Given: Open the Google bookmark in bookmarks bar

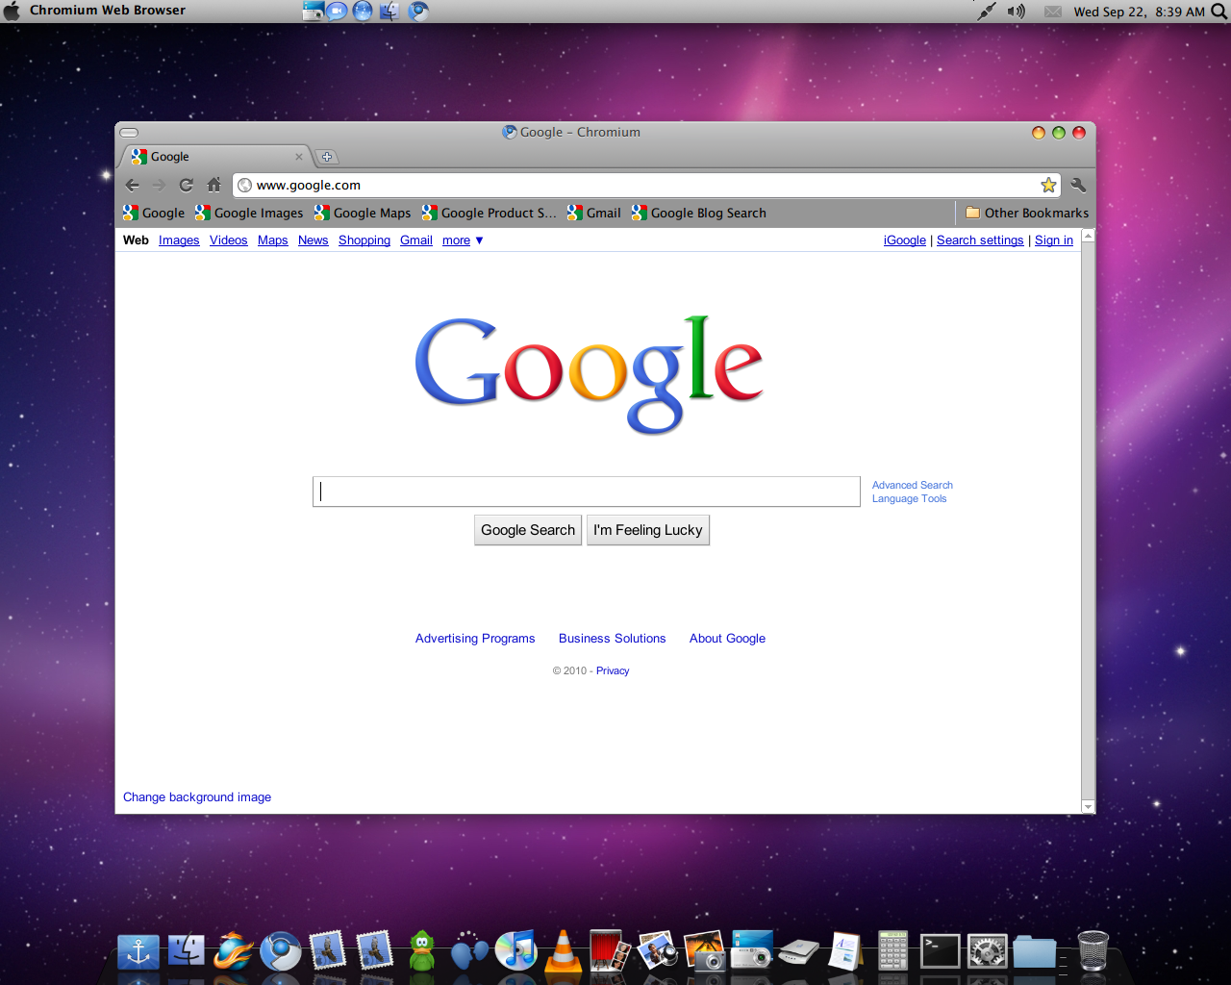Looking at the screenshot, I should [154, 213].
